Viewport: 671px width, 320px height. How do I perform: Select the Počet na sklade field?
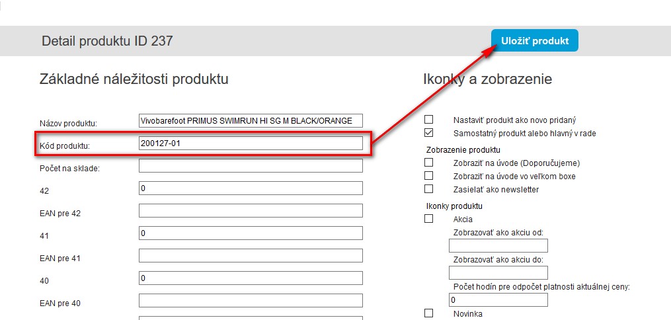pyautogui.click(x=251, y=165)
